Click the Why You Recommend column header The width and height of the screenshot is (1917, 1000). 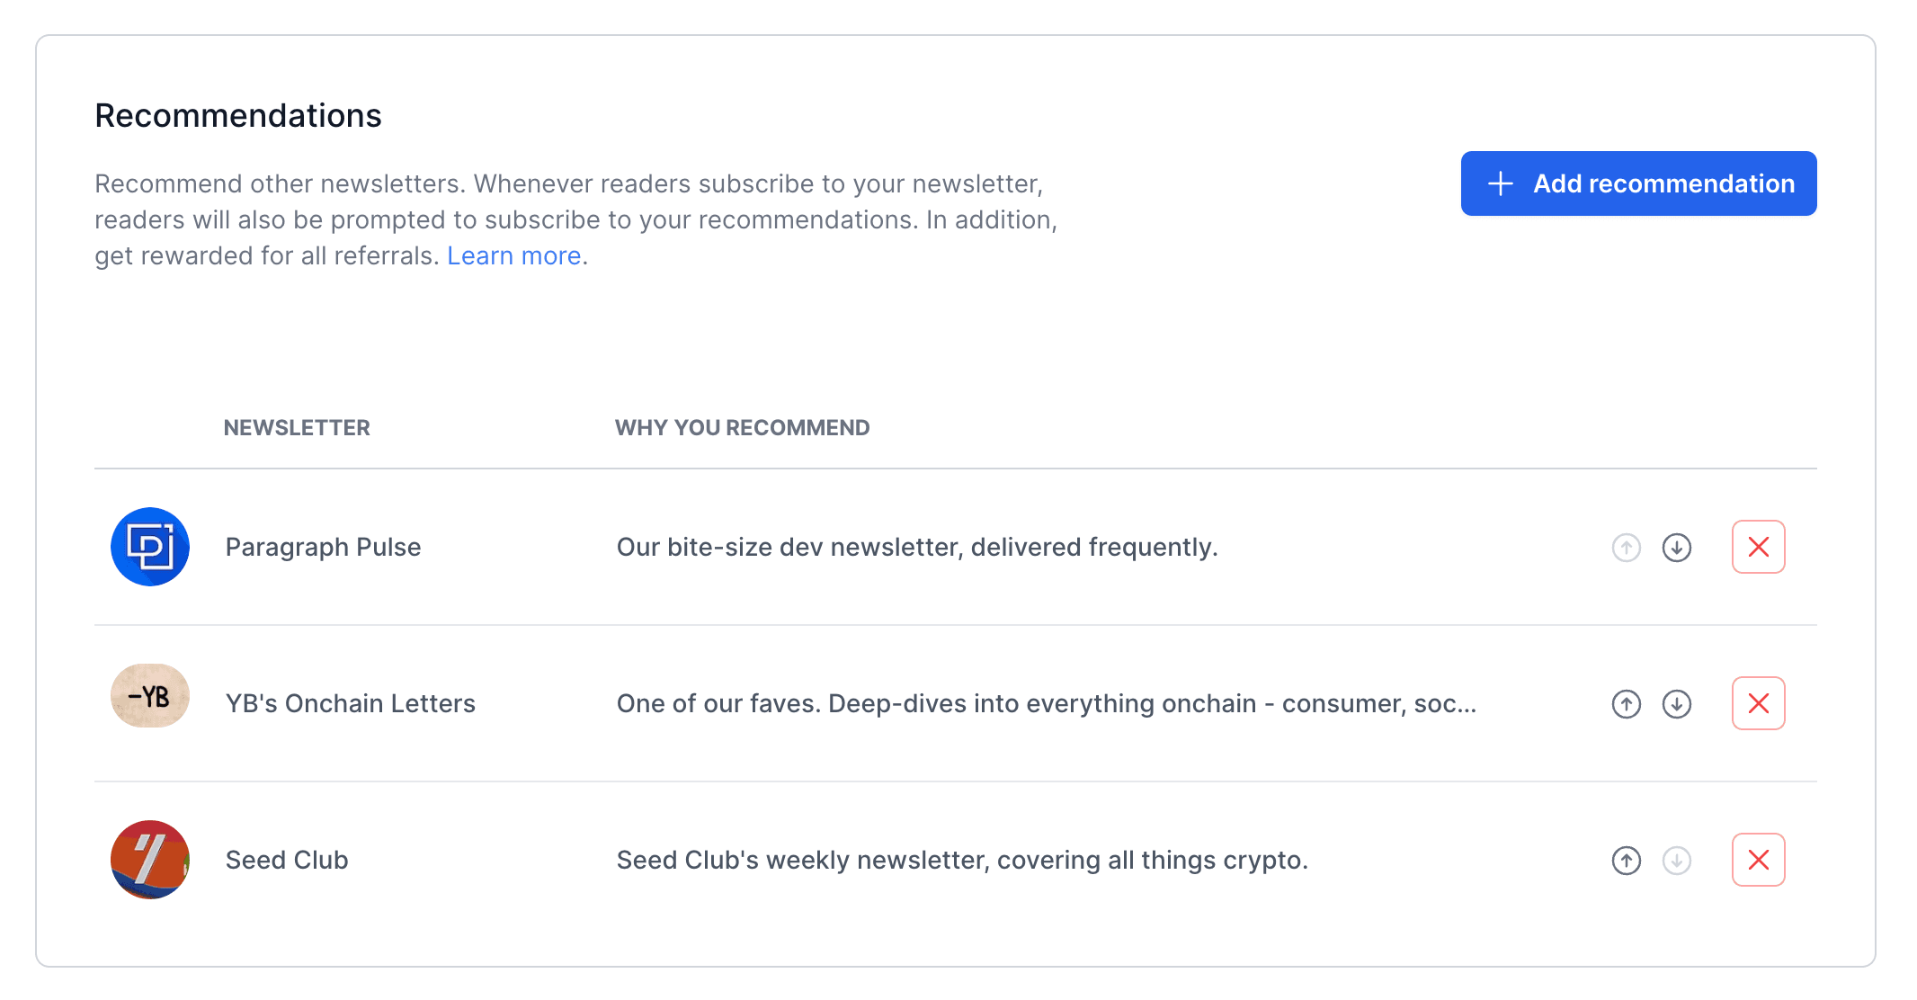[742, 428]
